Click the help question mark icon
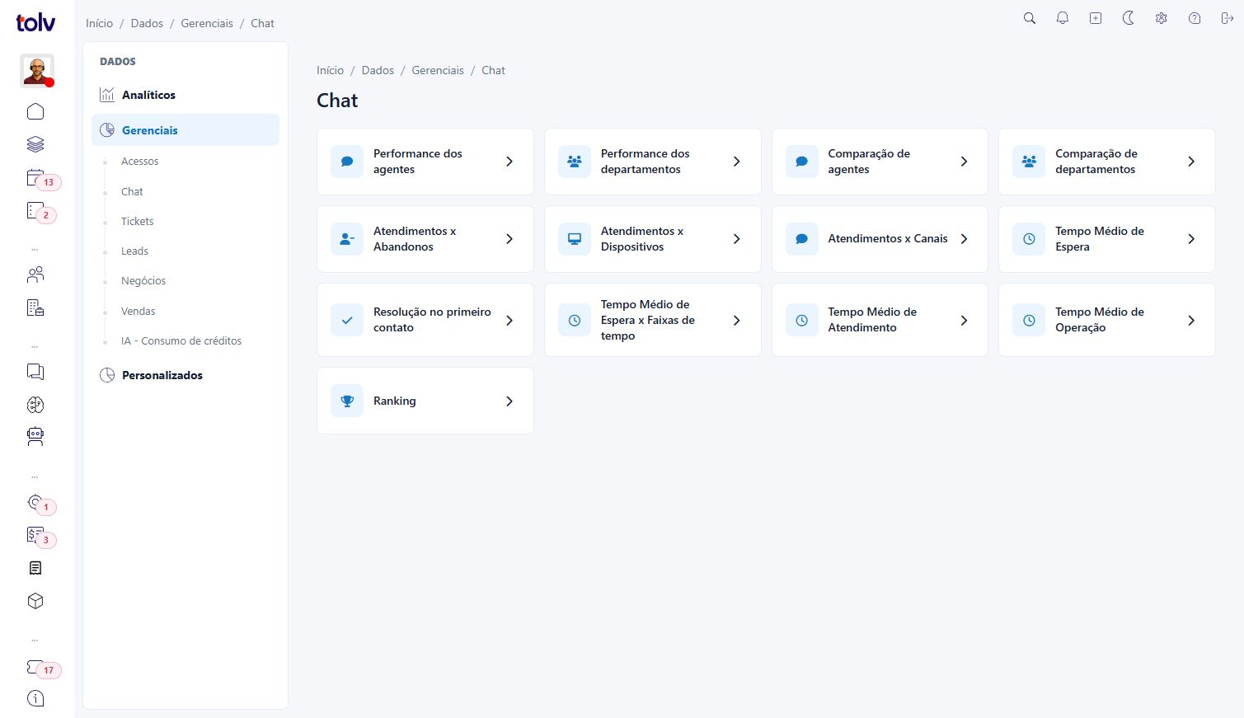Viewport: 1244px width, 718px height. [1194, 18]
